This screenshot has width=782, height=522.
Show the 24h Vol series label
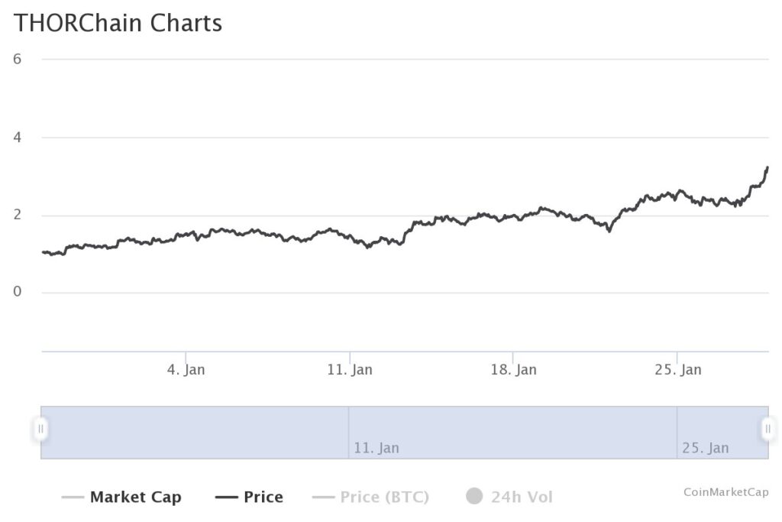522,498
